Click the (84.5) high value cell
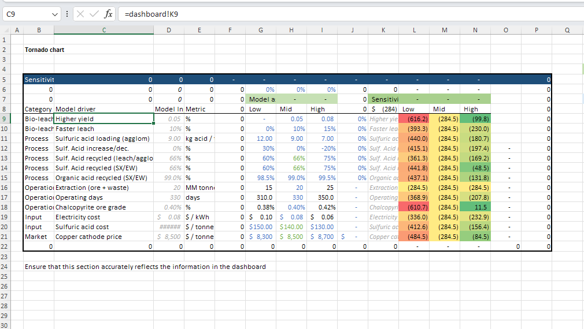The image size is (584, 329). pos(475,237)
